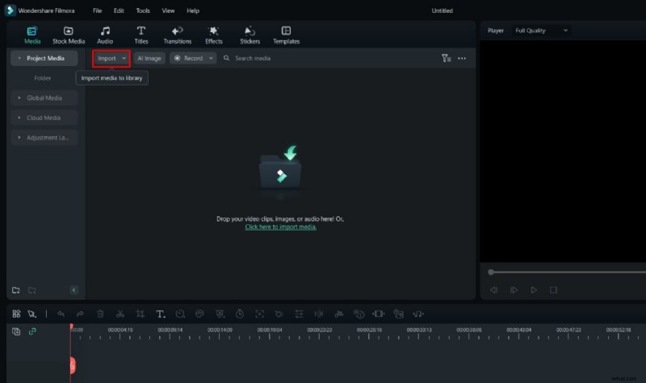Click the timeline layout grid icon
The width and height of the screenshot is (646, 383).
click(x=16, y=314)
